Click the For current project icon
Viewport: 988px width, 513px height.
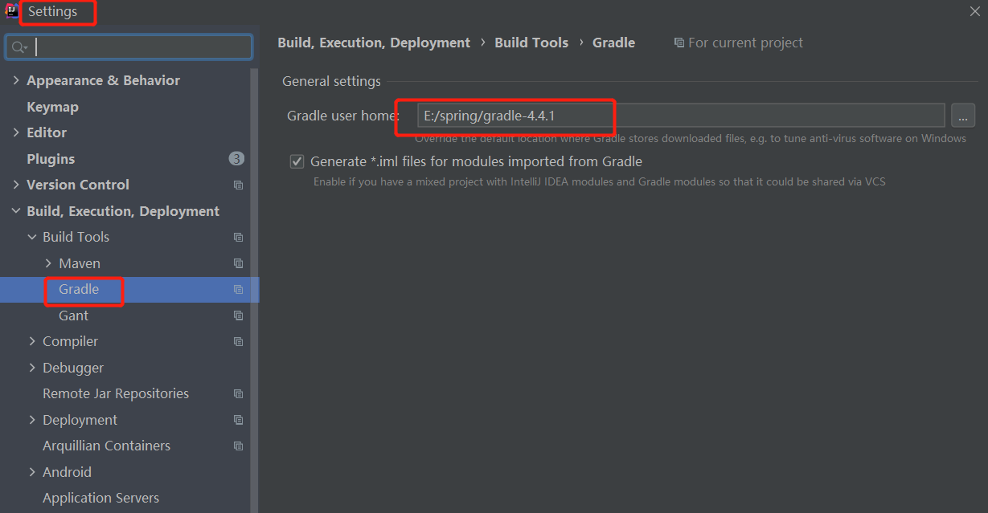(679, 43)
